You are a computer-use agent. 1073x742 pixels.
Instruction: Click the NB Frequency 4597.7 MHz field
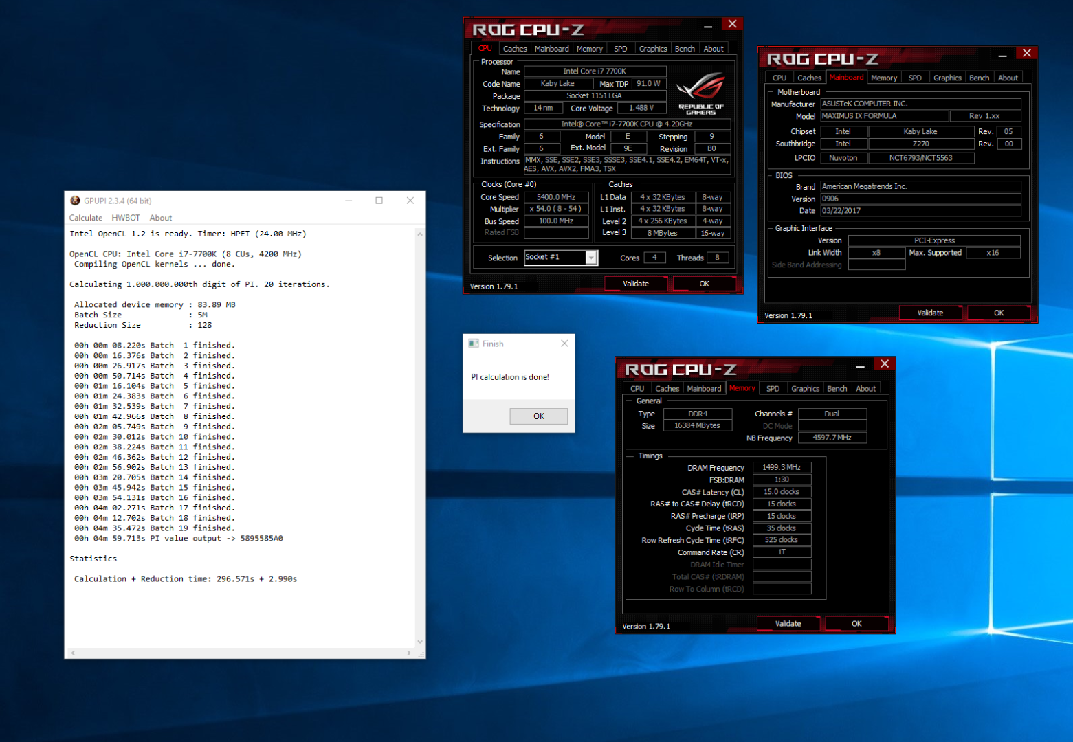(832, 438)
